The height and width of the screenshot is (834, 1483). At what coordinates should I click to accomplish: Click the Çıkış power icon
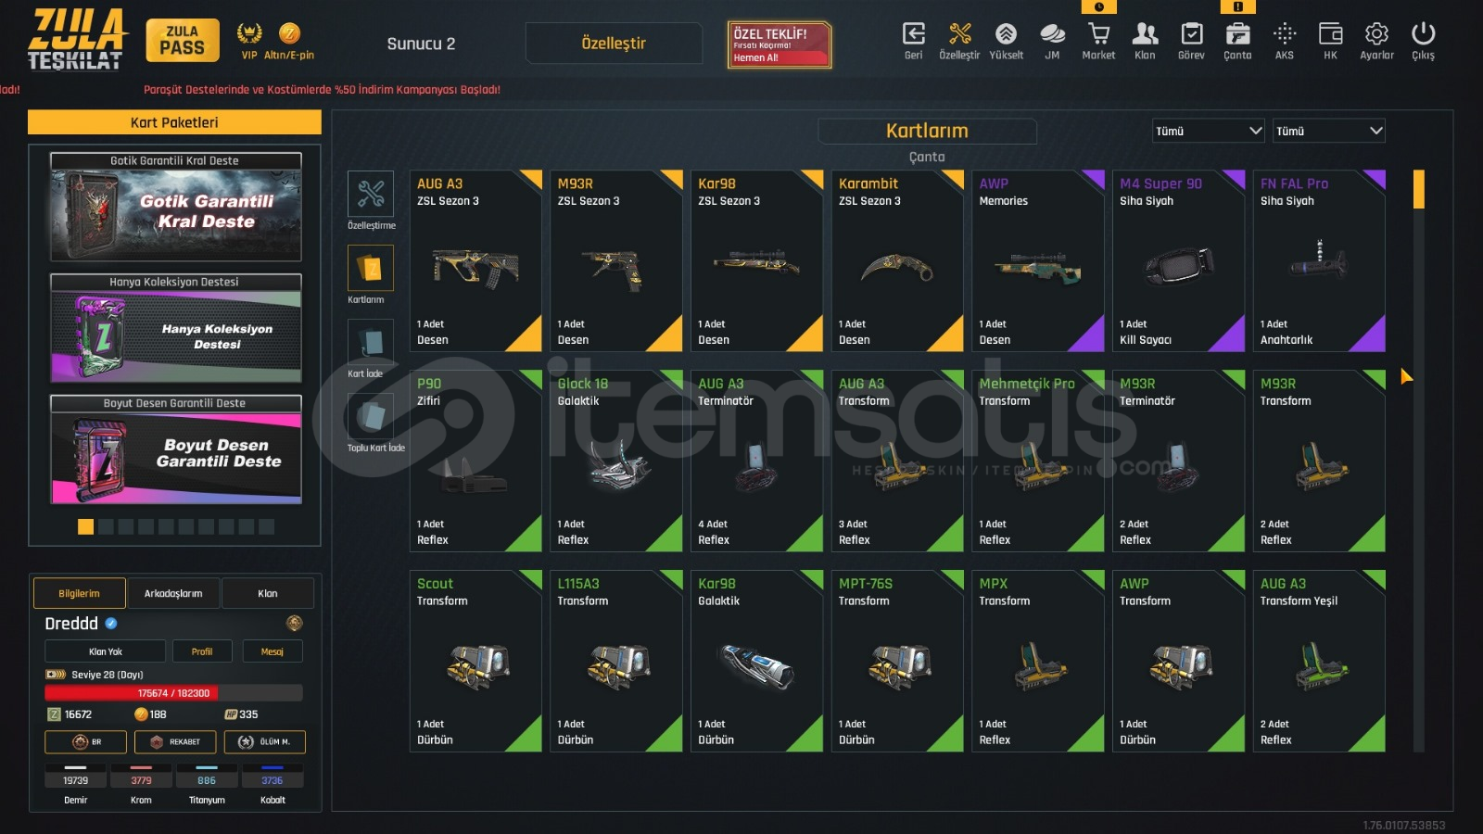(x=1423, y=35)
